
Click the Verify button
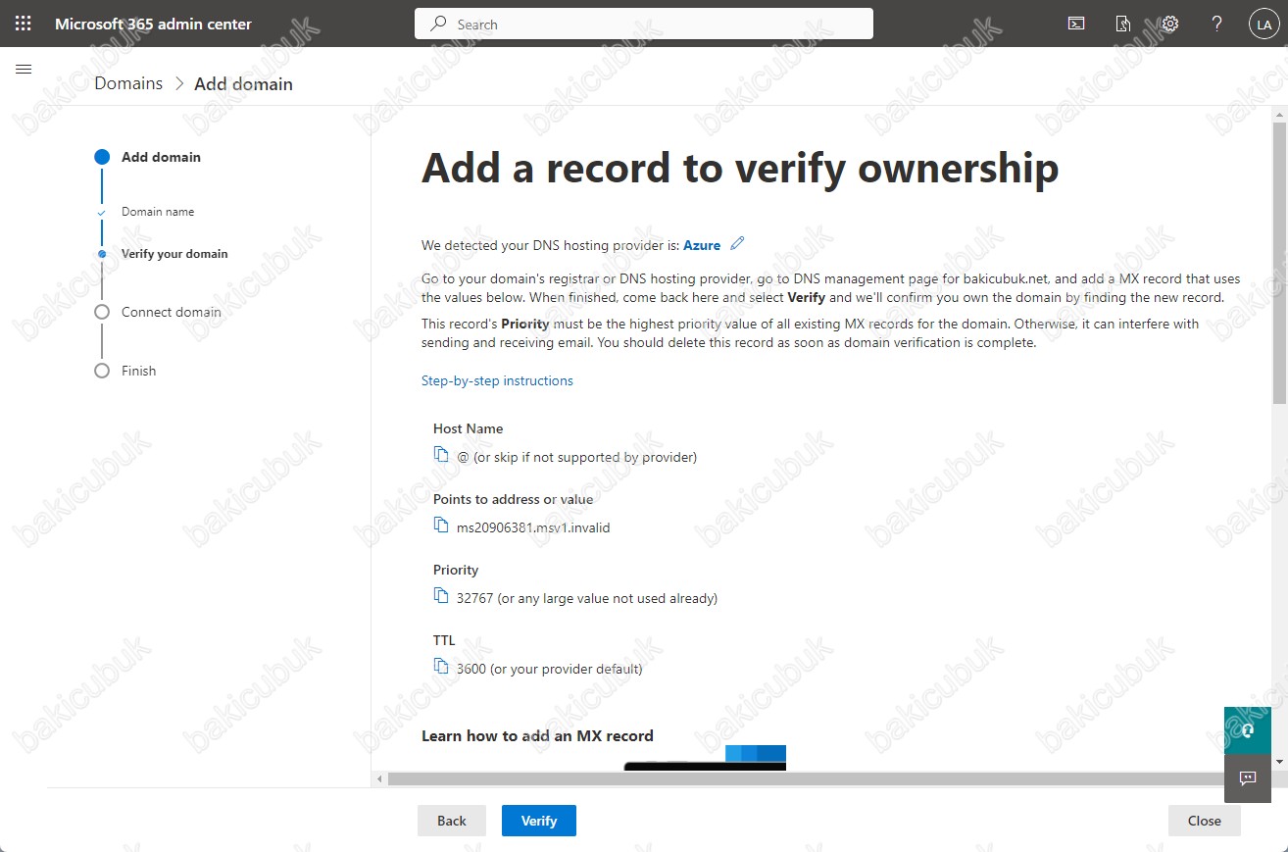pos(539,821)
